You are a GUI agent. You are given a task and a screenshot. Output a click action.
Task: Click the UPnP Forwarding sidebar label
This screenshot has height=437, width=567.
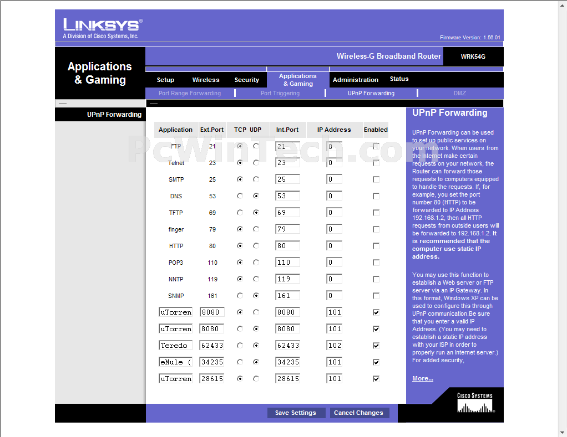[114, 115]
